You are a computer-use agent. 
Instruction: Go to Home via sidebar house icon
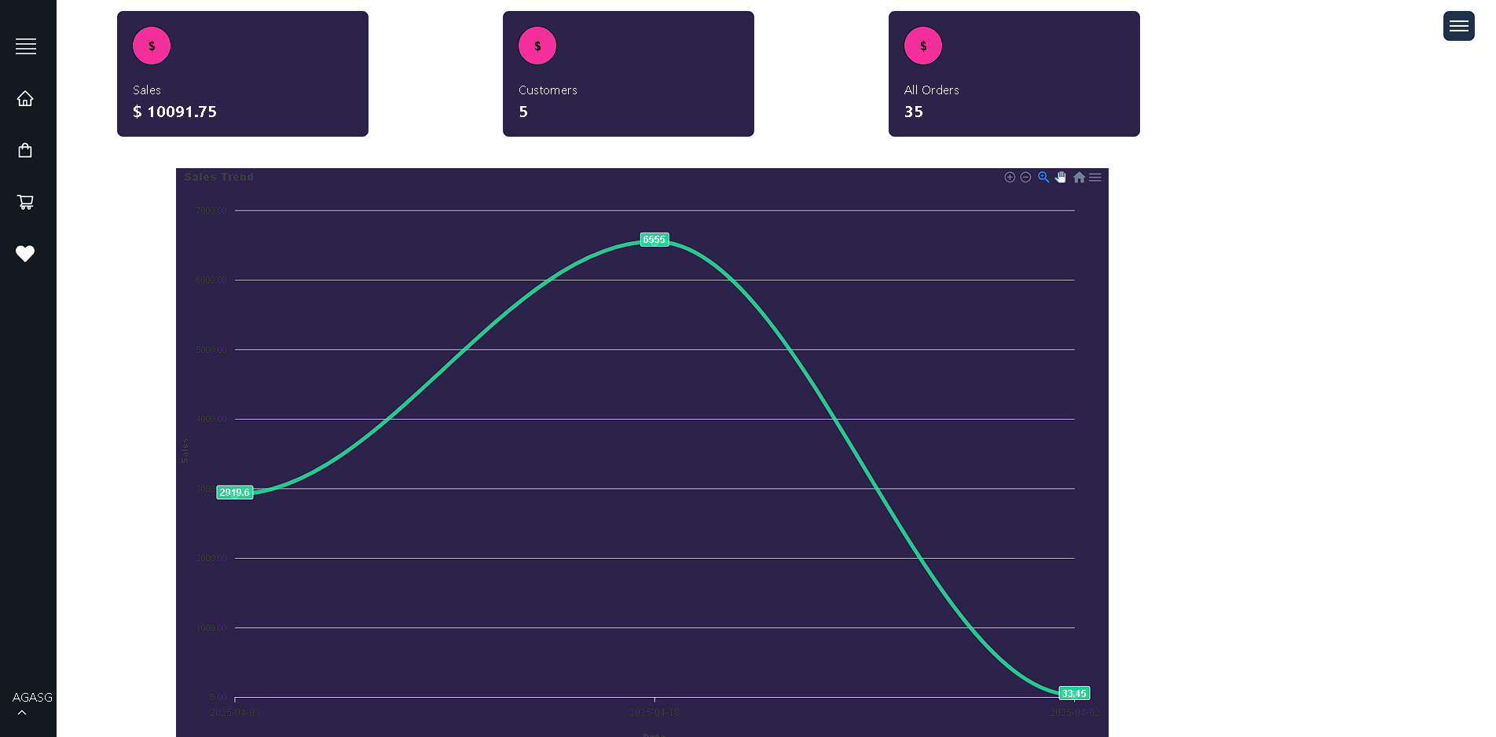(x=25, y=98)
